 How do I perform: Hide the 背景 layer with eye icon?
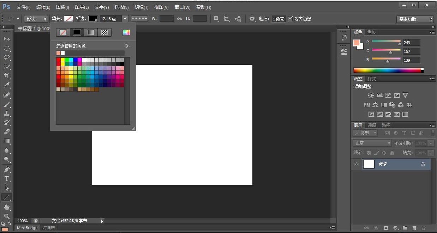click(357, 164)
